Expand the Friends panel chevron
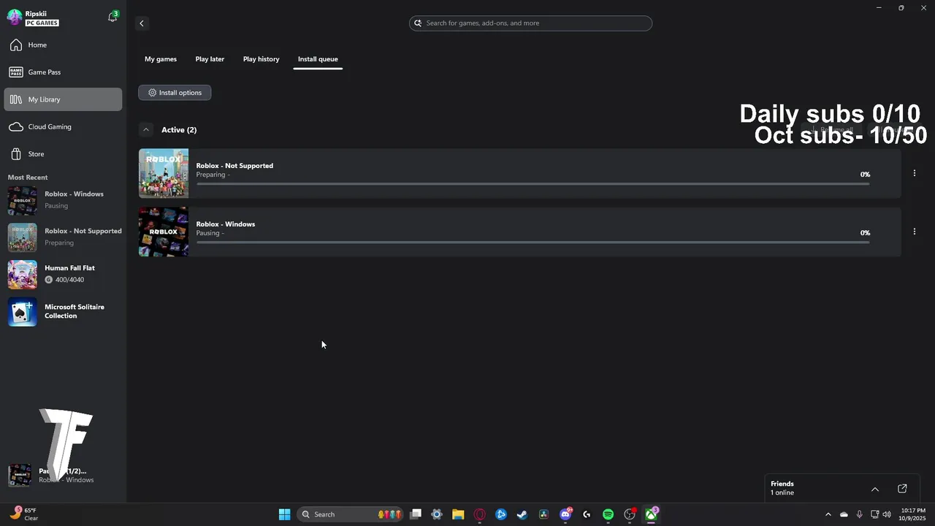 875,489
